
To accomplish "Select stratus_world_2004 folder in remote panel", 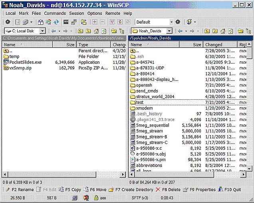I will point(152,97).
